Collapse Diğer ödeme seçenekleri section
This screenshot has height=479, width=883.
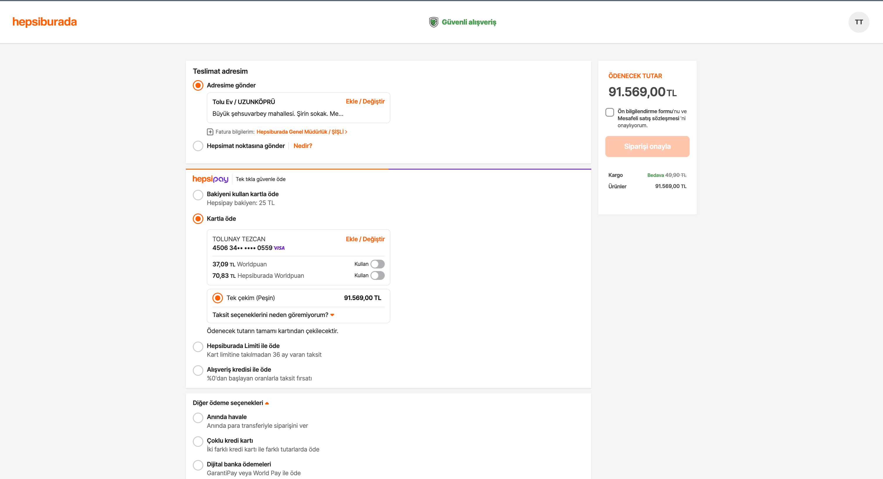point(231,403)
